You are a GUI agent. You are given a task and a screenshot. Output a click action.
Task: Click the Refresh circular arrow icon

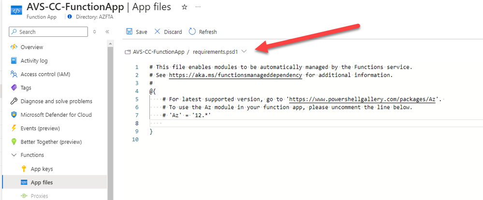tap(192, 31)
